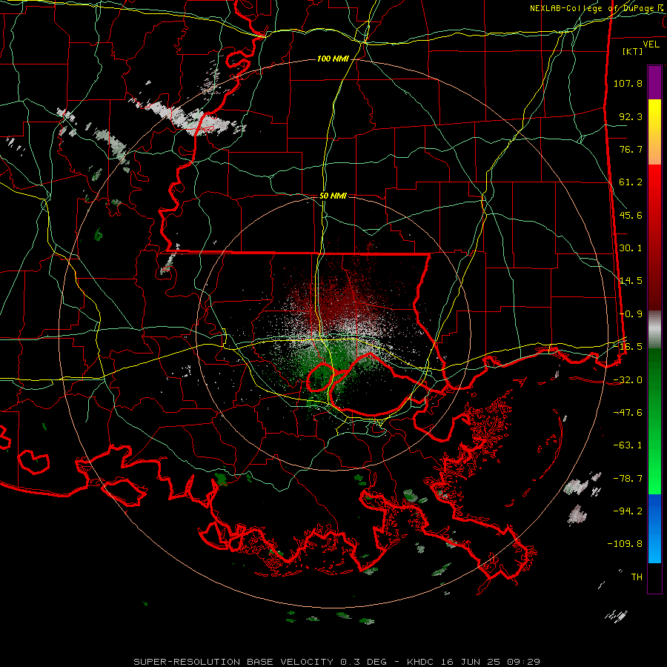This screenshot has width=667, height=667.
Task: Click the -109.8 velocity scale value
Action: tap(625, 544)
